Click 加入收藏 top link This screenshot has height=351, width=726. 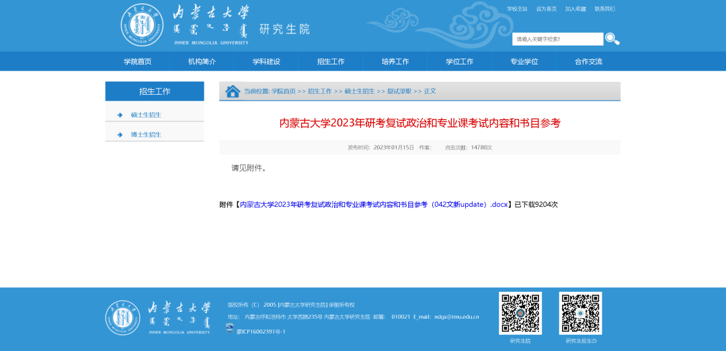coord(575,9)
